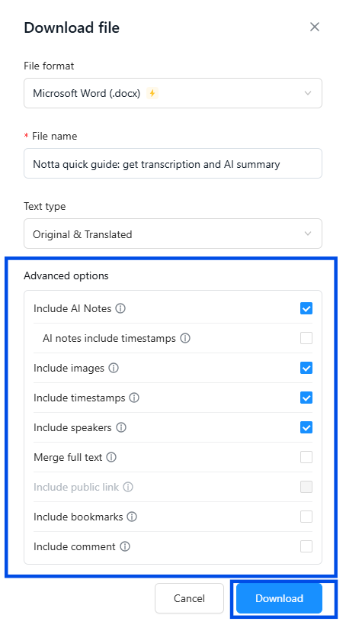Click the Cancel button
The image size is (346, 628).
tap(189, 598)
